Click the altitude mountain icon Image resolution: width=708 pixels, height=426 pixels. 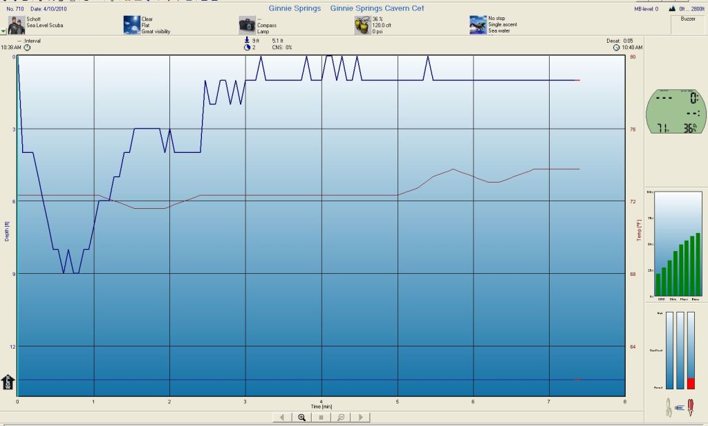(x=672, y=8)
